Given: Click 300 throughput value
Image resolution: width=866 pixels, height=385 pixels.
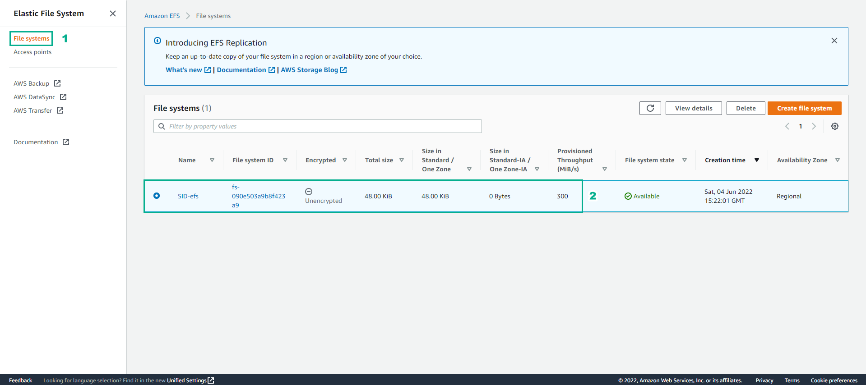Looking at the screenshot, I should click(562, 196).
